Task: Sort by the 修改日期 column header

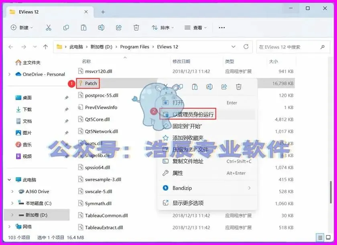Action: click(x=181, y=61)
